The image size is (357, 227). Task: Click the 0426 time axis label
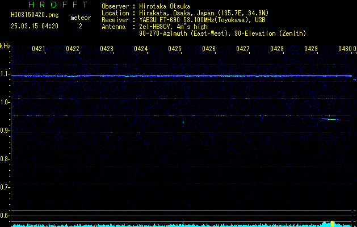209,49
